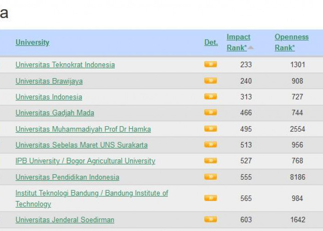Select impact rank value 555
The height and width of the screenshot is (231, 323).
[246, 177]
